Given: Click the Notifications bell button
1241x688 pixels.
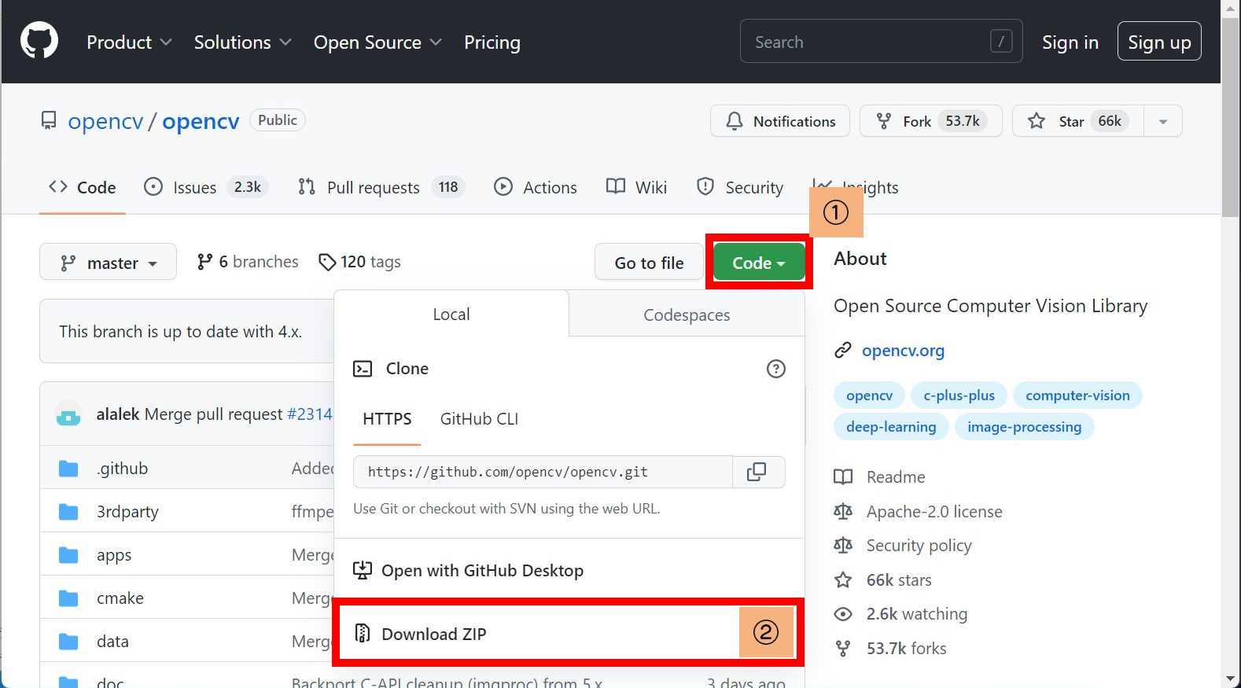Looking at the screenshot, I should [779, 121].
